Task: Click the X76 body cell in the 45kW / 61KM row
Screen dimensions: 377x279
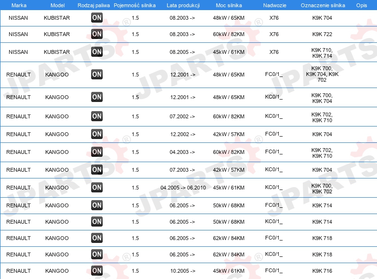Action: click(274, 52)
